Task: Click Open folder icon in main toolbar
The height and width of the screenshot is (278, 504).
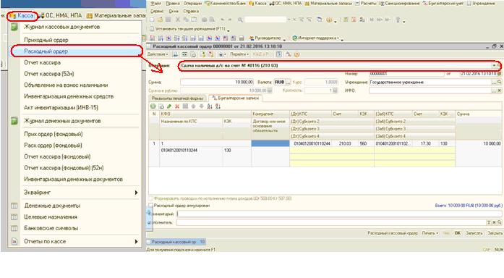Action: 160,20
